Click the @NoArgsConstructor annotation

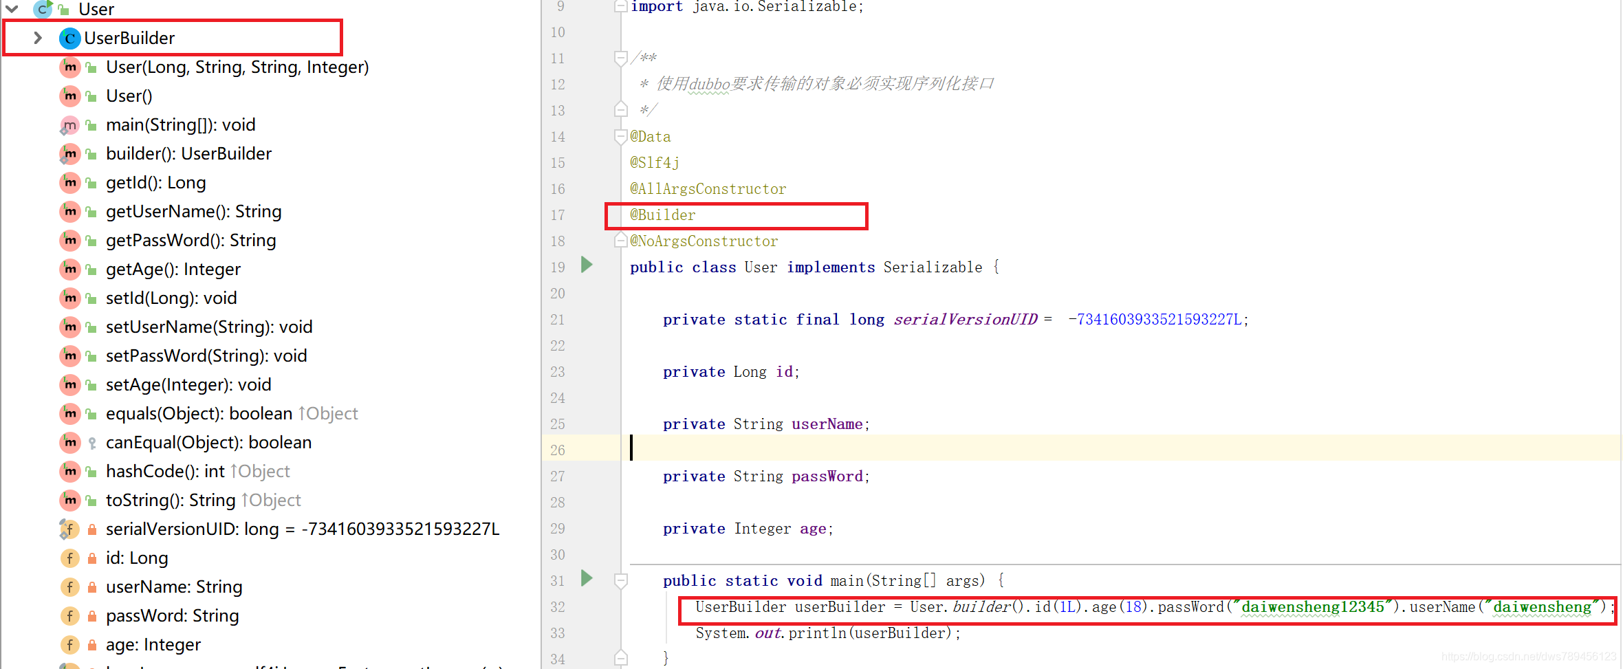pos(704,241)
